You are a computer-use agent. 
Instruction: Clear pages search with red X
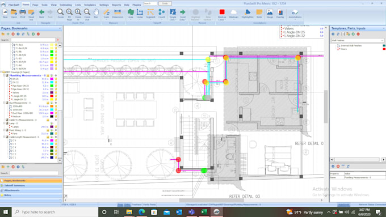58,40
